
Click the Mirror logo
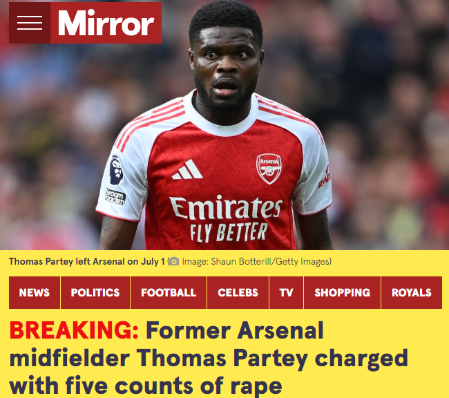pyautogui.click(x=106, y=23)
